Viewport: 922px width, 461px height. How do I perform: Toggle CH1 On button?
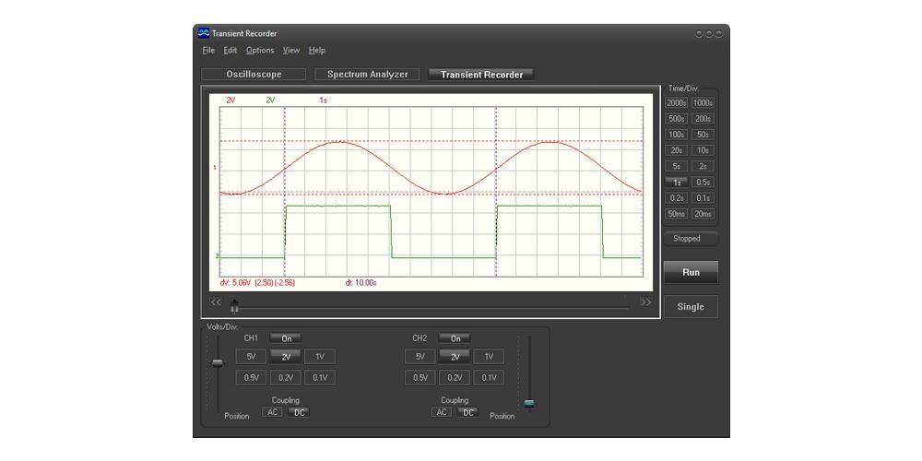[x=286, y=338]
